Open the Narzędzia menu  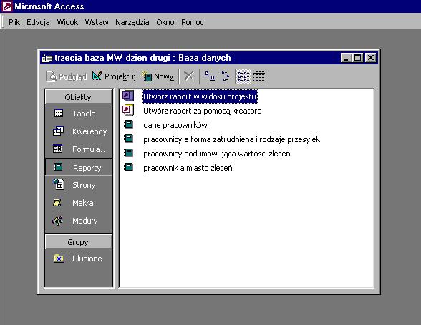coord(132,22)
